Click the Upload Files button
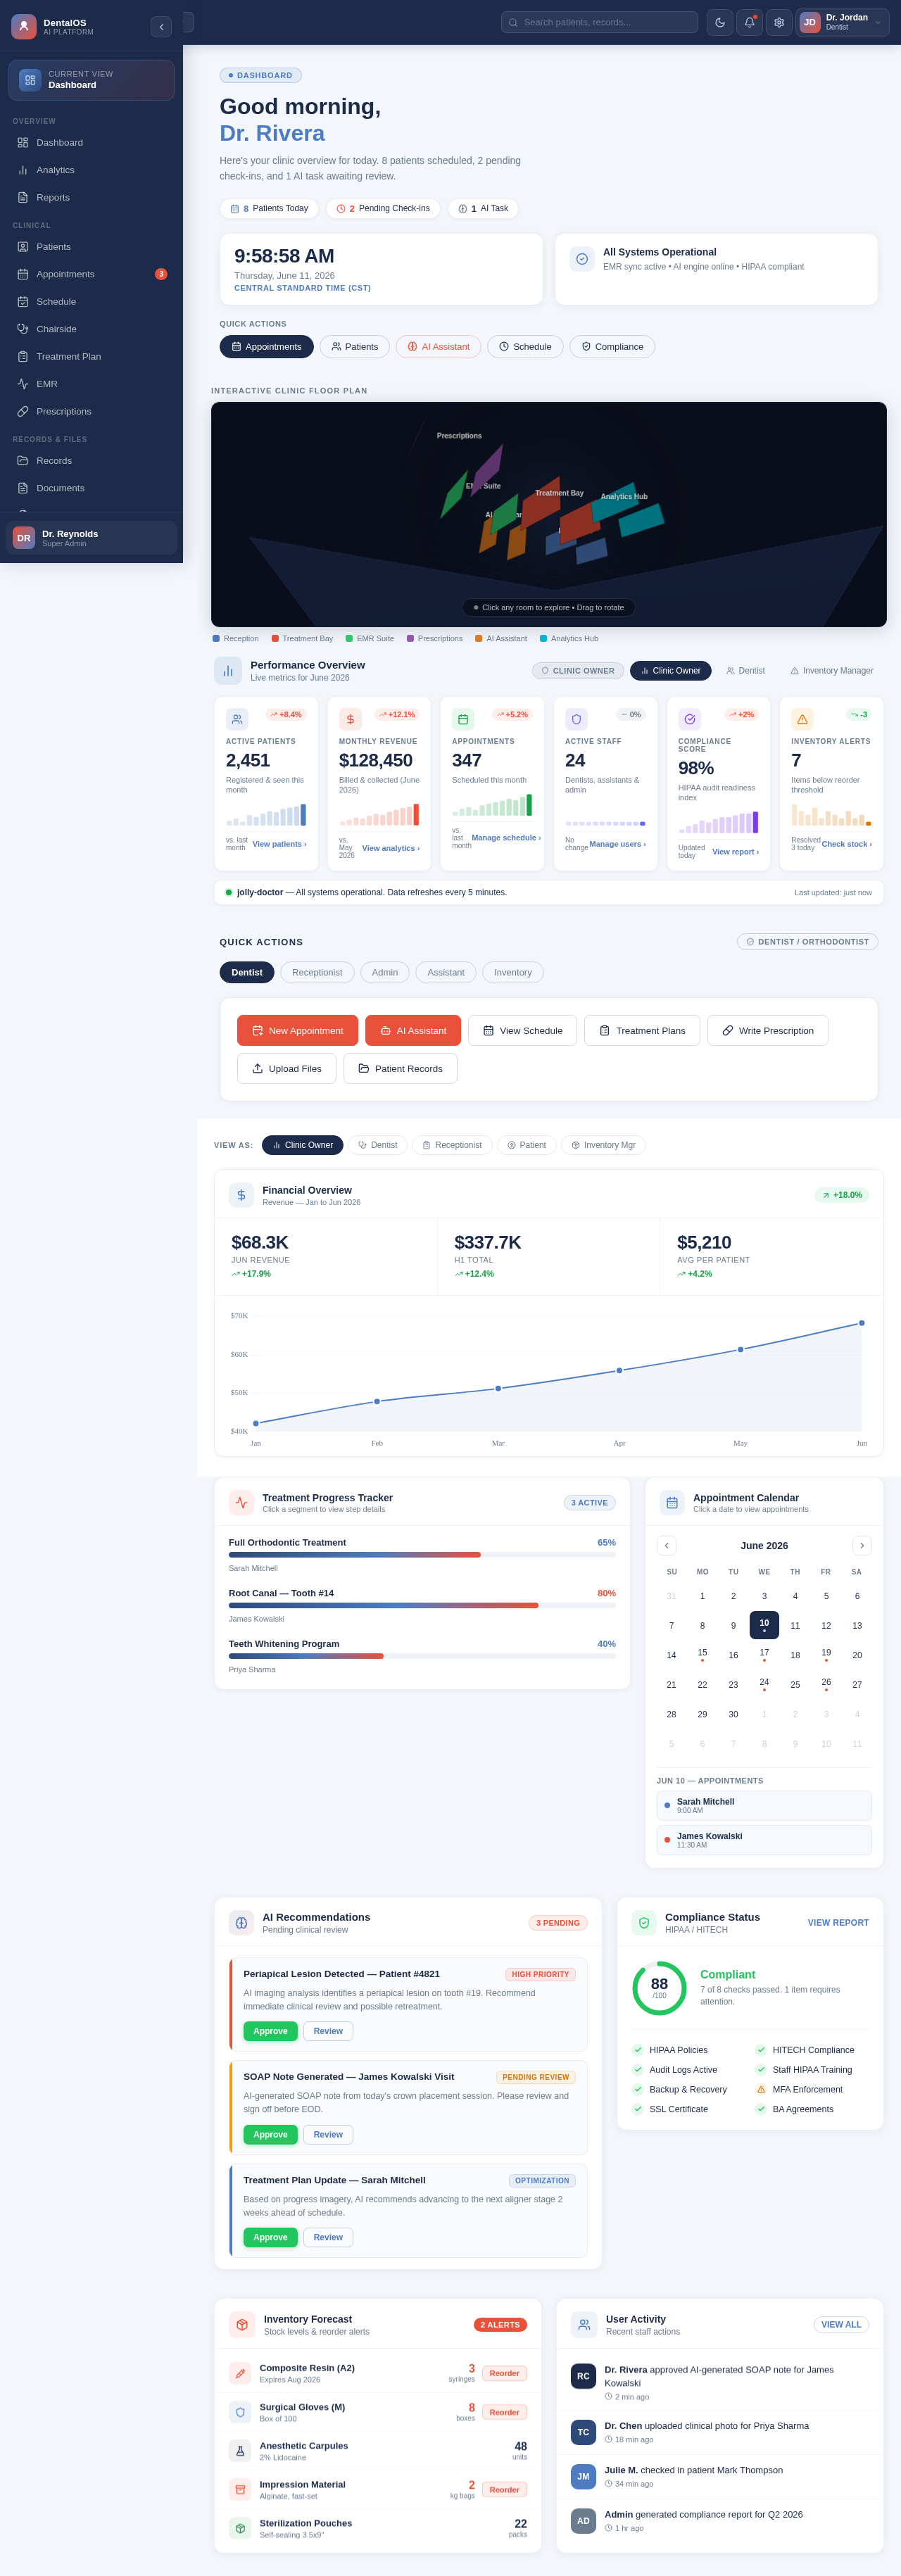Screen dimensions: 901x2576 286,1068
